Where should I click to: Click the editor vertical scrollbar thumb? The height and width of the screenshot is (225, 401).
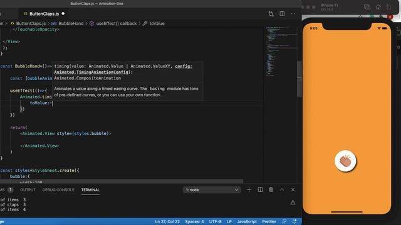click(x=299, y=79)
